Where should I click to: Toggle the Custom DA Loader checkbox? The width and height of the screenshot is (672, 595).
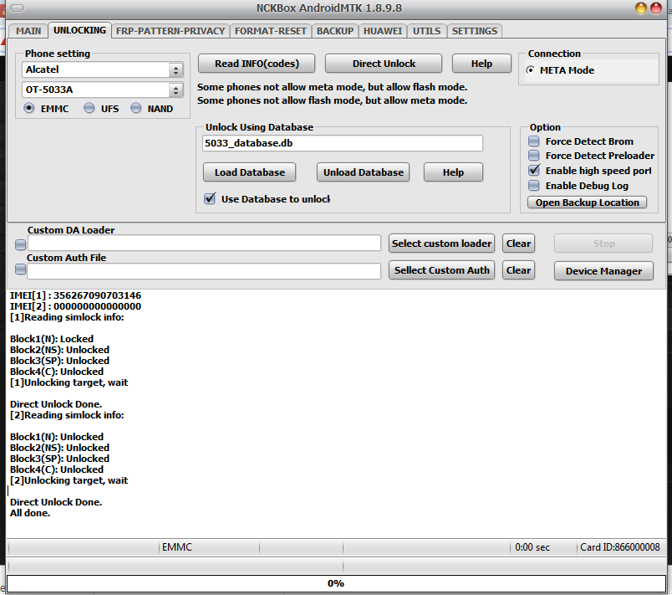(x=20, y=244)
